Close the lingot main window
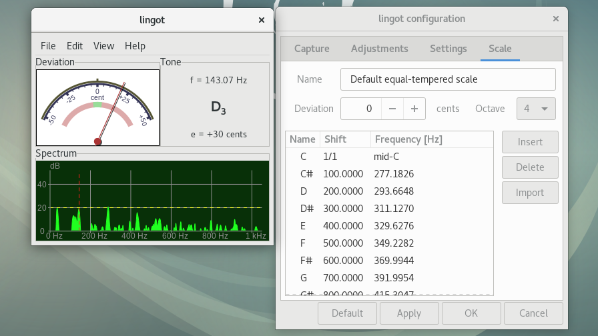The image size is (598, 336). coord(262,20)
